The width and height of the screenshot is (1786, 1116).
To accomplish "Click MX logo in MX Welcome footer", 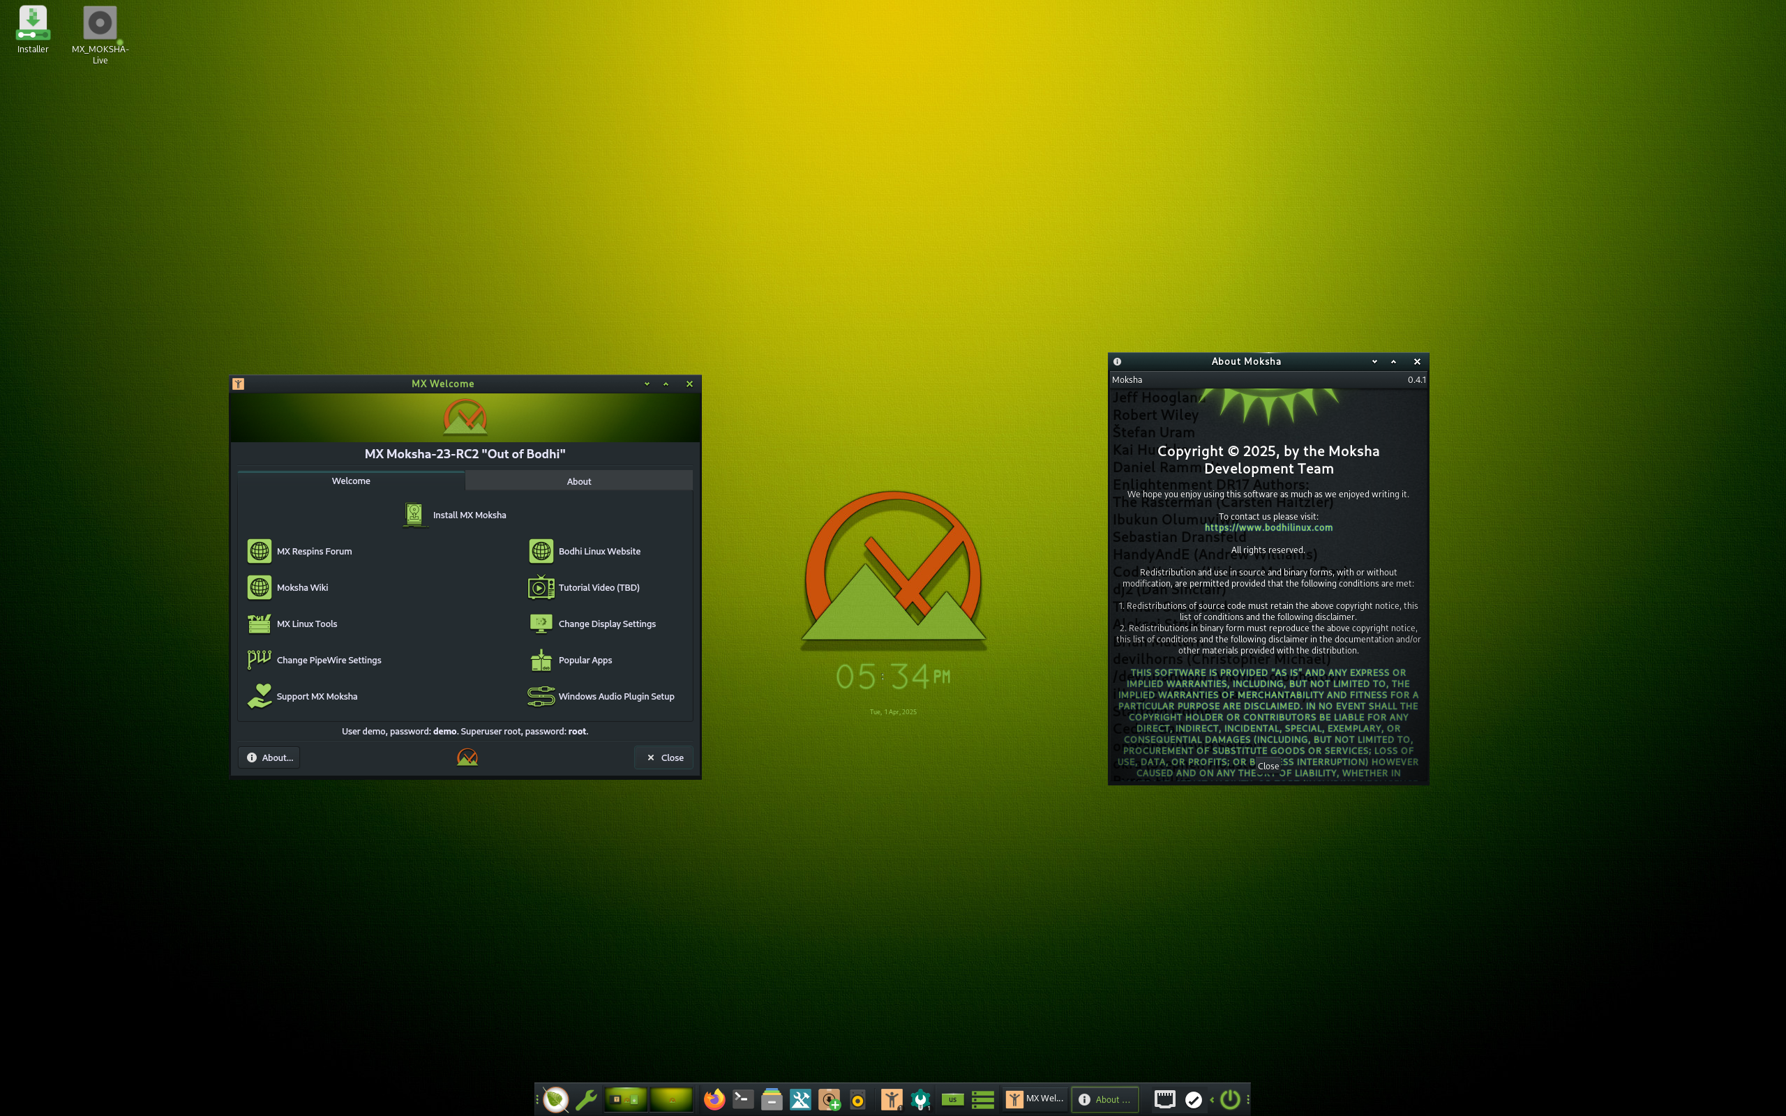I will (x=467, y=757).
